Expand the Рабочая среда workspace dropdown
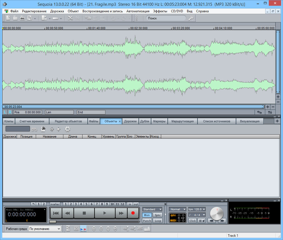Image resolution: width=283 pixels, height=240 pixels. [x=45, y=229]
